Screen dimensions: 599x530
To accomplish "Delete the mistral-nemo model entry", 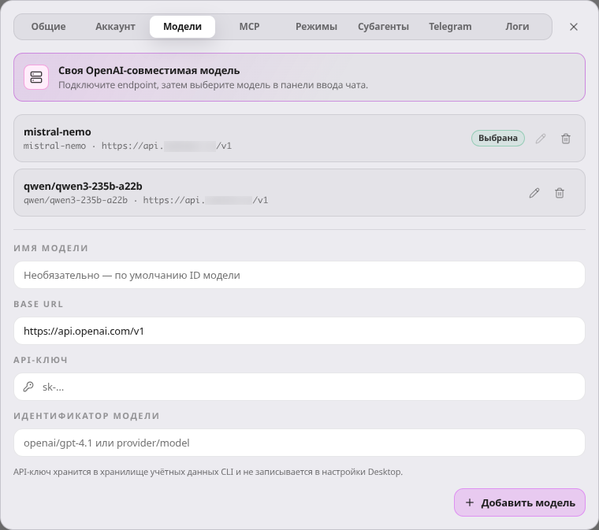I will (566, 139).
